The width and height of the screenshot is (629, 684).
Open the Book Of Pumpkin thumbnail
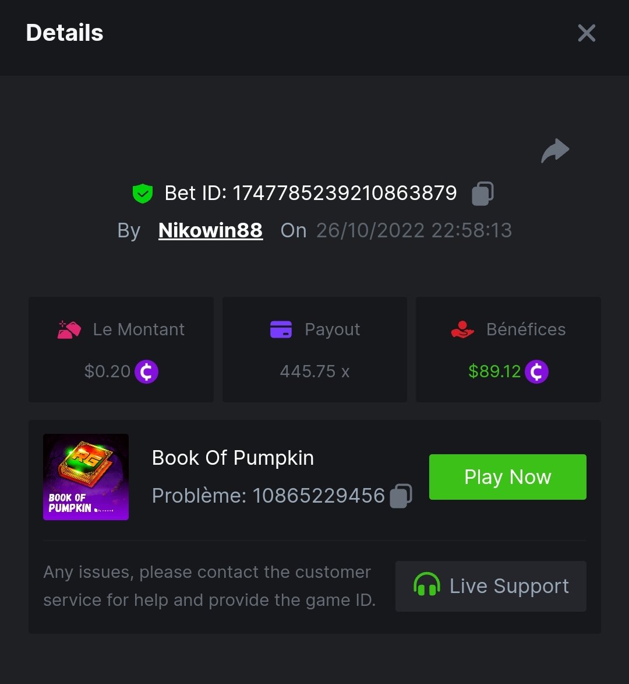(x=86, y=476)
